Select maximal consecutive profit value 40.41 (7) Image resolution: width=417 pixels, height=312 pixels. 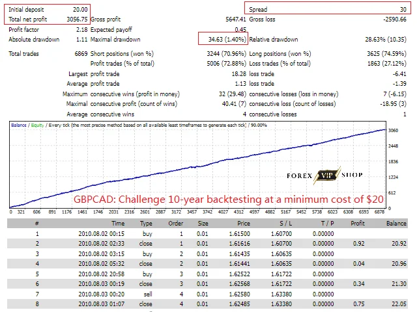click(x=234, y=104)
